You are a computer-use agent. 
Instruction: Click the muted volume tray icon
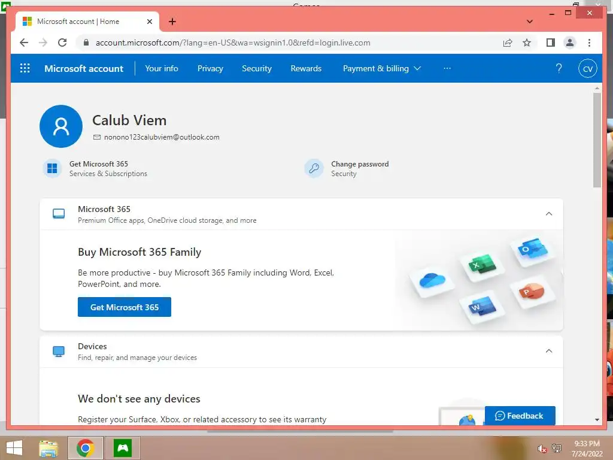(541, 449)
